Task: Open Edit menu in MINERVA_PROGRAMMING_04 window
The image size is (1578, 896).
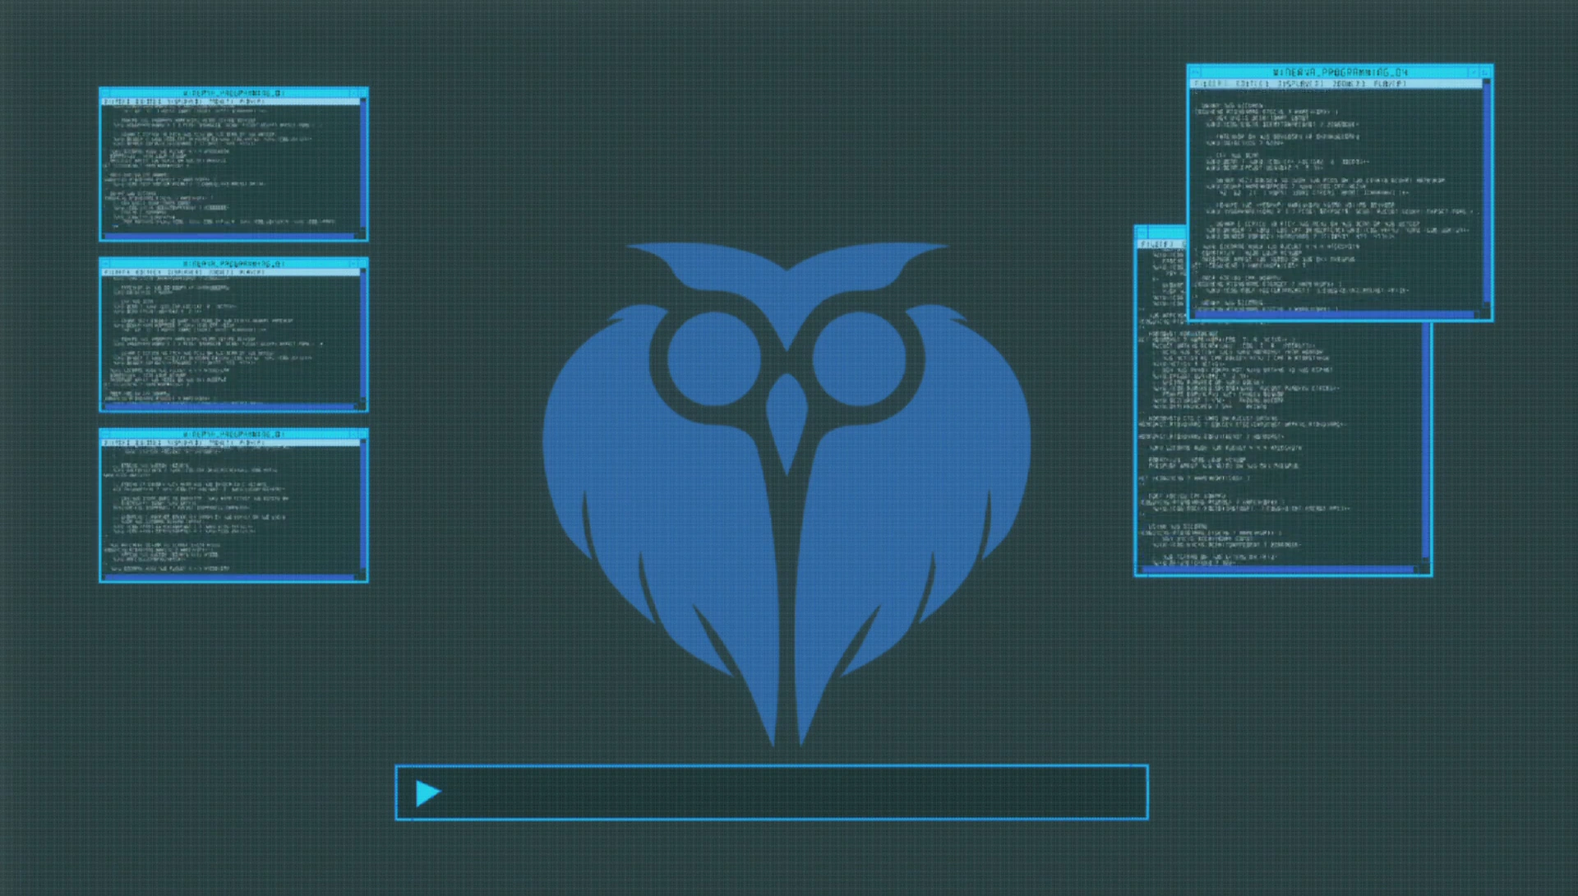Action: pyautogui.click(x=1253, y=84)
